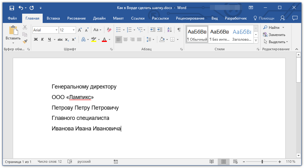Viewport: 304px width, 168px height.
Task: Click the zoom slider handle
Action: (x=262, y=161)
